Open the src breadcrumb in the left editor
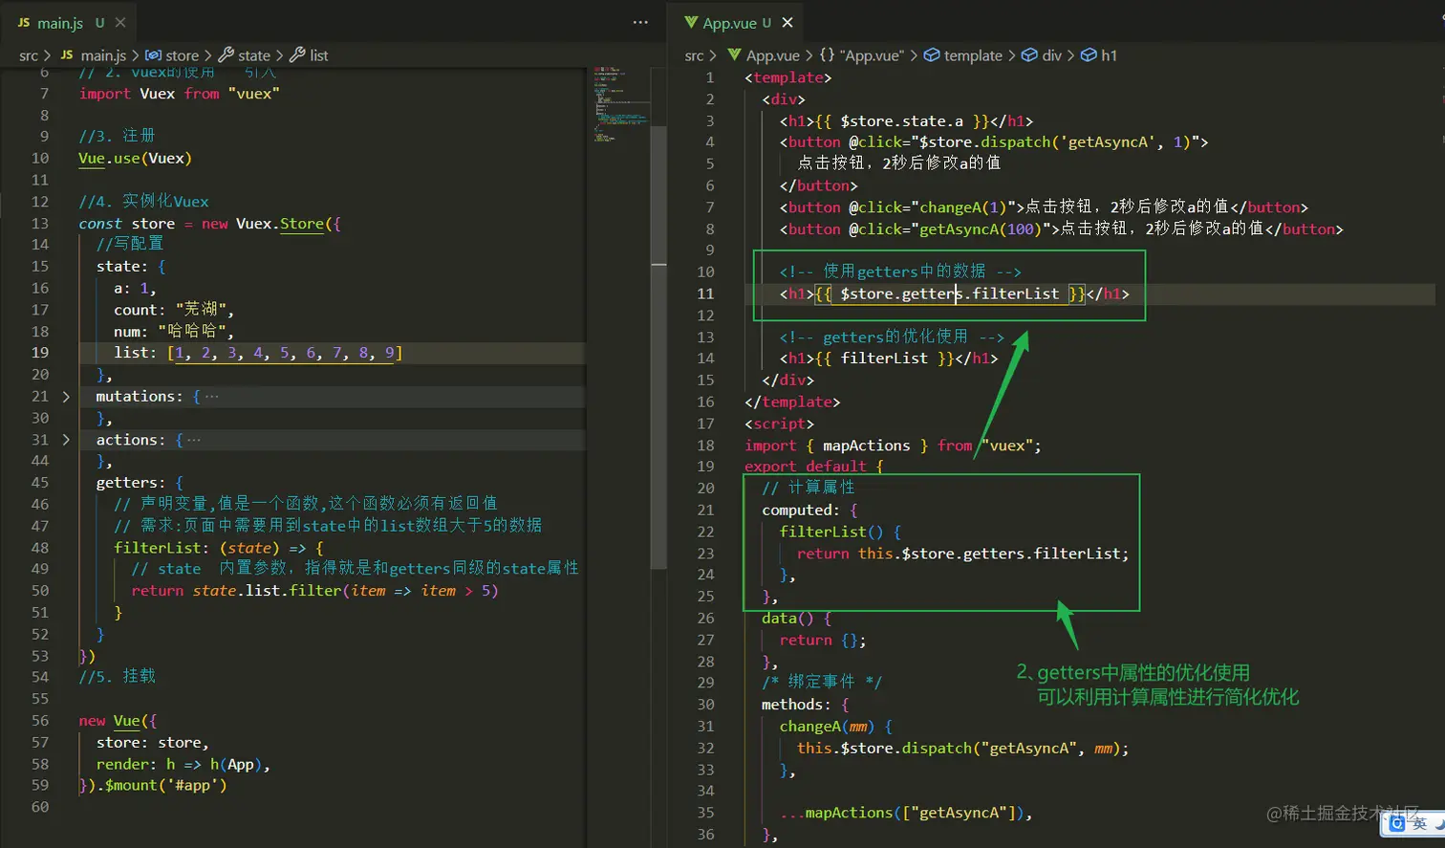Viewport: 1445px width, 848px height. 29,55
